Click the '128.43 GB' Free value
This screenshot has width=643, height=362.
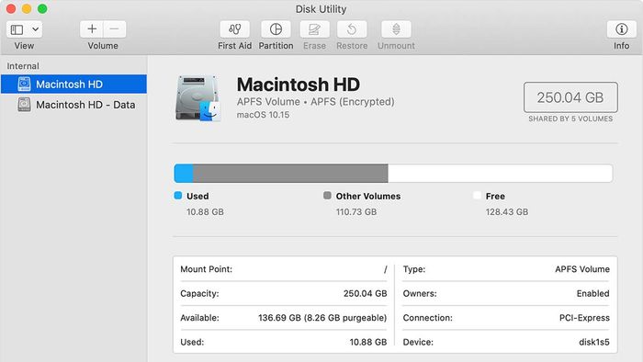click(507, 212)
